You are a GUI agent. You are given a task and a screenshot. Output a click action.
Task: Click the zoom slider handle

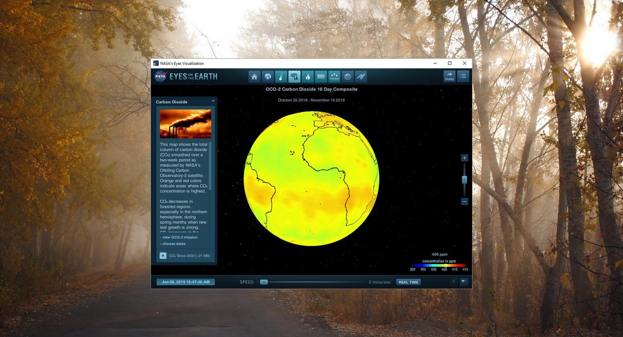tap(464, 180)
